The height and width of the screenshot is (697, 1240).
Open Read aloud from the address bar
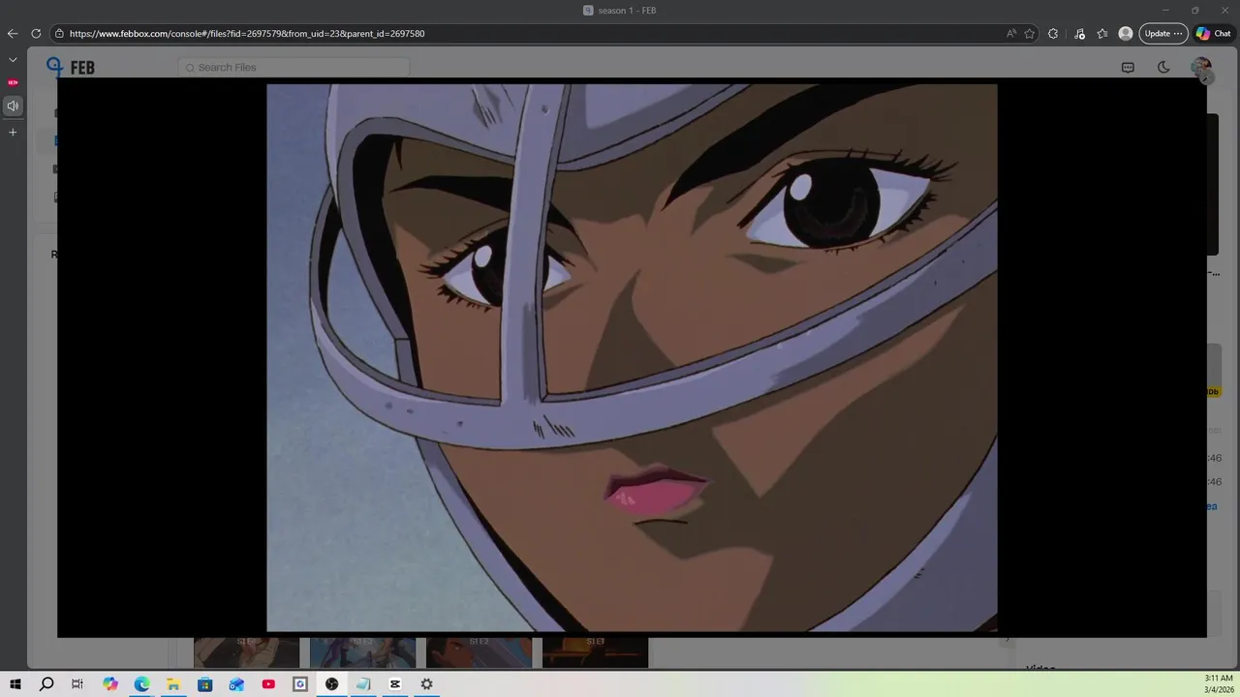pyautogui.click(x=1011, y=33)
